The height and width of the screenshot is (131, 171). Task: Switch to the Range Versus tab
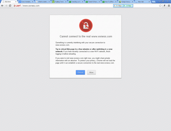(126, 2)
